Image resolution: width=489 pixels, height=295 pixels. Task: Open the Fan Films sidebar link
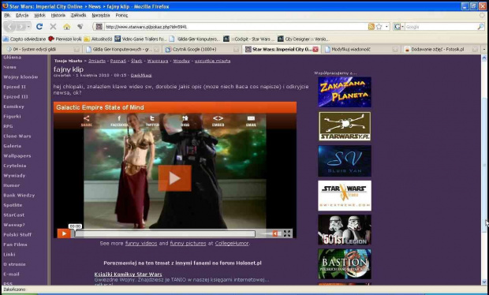coord(15,245)
